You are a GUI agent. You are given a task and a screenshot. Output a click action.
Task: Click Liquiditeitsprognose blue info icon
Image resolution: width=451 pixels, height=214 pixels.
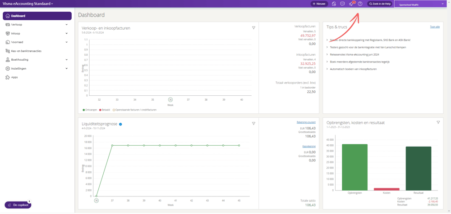[120, 124]
